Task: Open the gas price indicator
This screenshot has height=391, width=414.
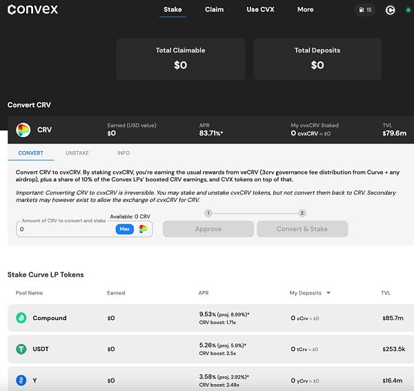Action: [x=365, y=10]
